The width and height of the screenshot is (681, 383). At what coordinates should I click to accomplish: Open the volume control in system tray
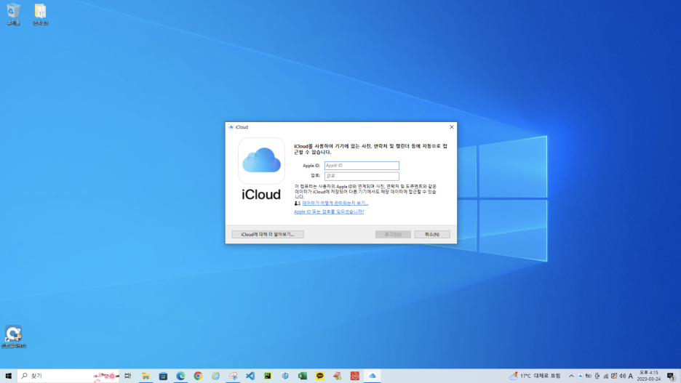point(622,376)
